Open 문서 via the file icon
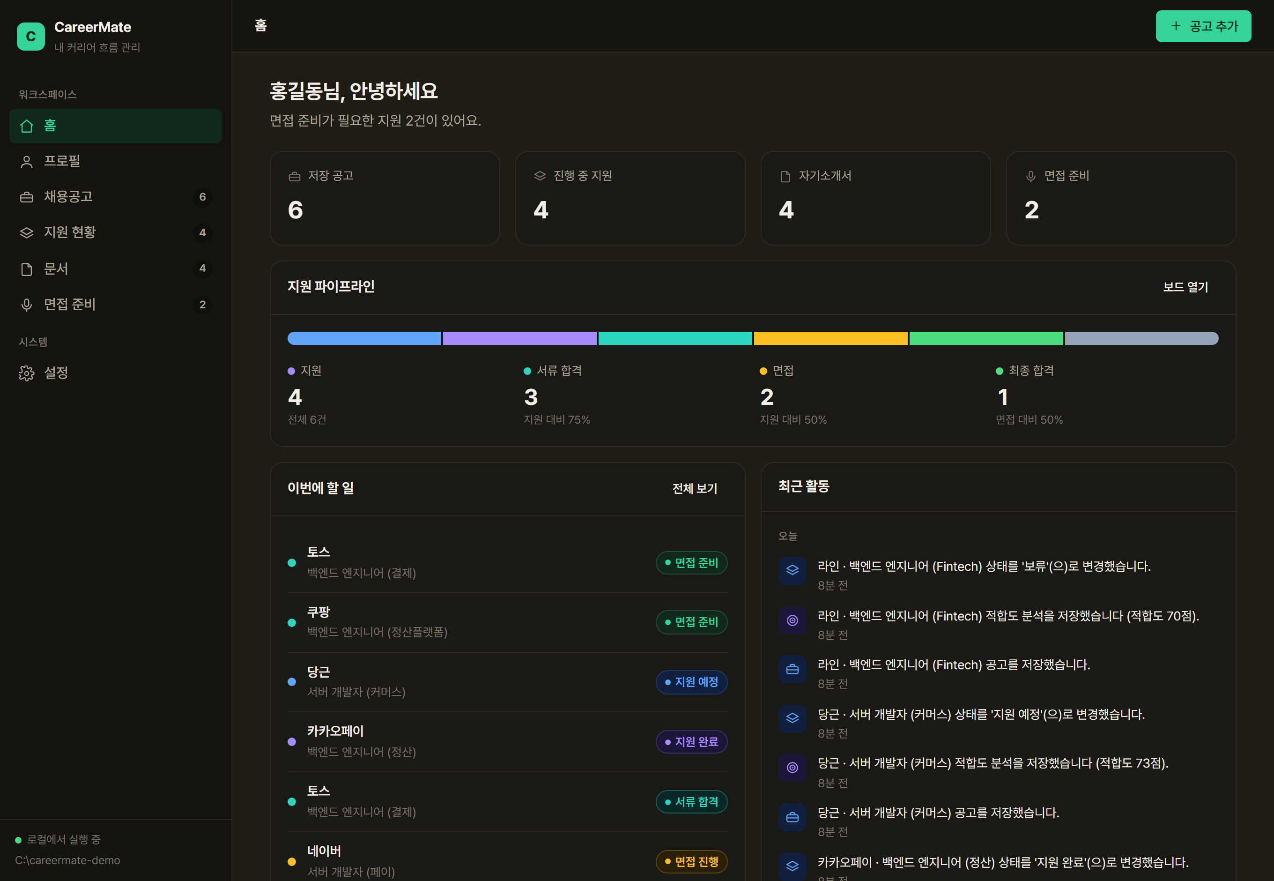This screenshot has height=881, width=1274. [x=27, y=269]
